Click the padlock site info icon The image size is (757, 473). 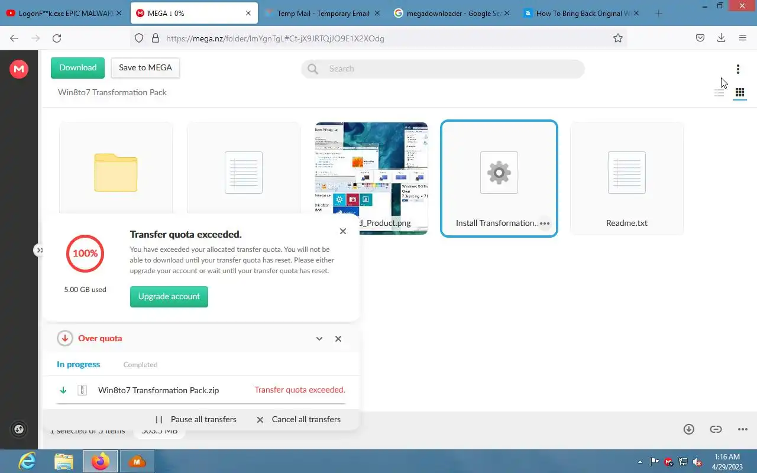tap(156, 38)
